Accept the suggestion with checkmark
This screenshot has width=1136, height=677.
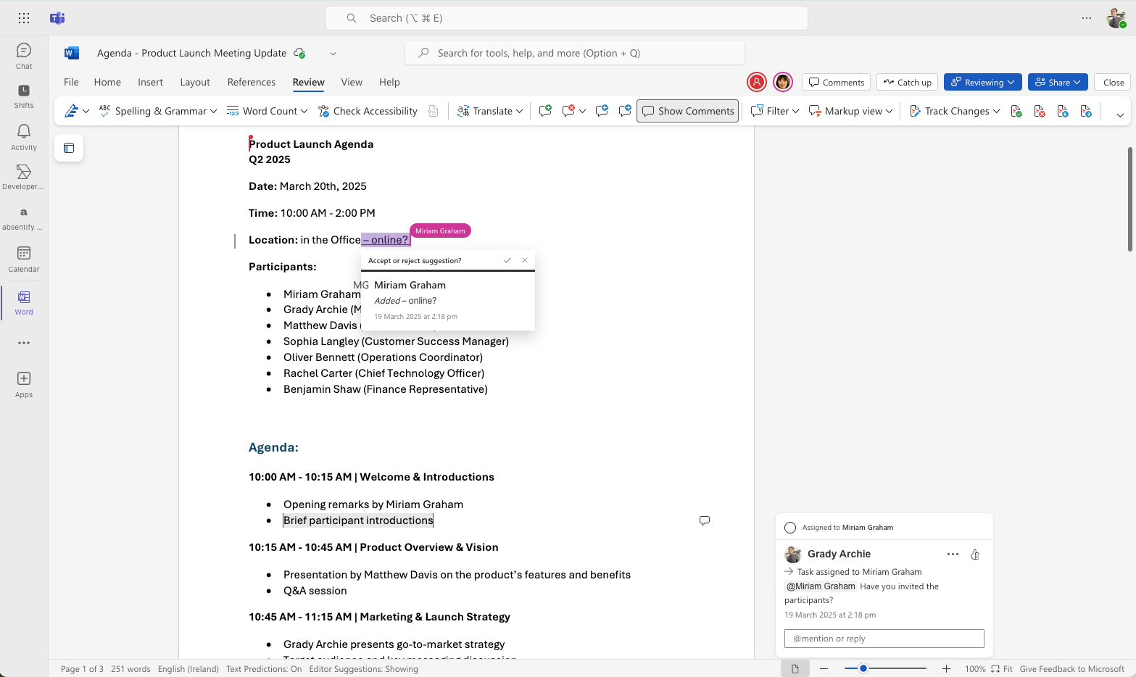[x=507, y=260]
